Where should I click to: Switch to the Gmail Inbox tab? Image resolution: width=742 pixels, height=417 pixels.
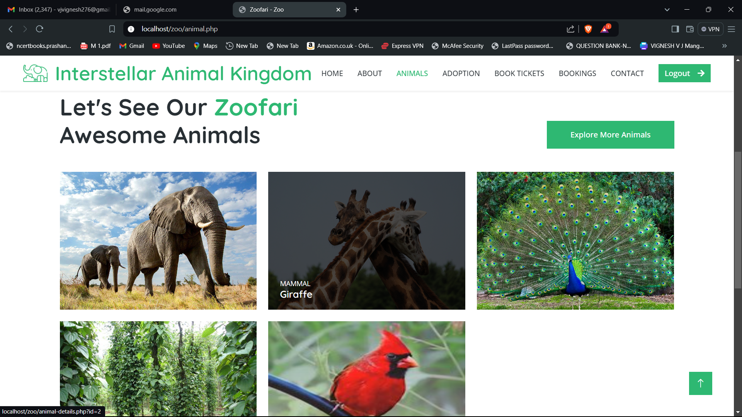pos(59,10)
